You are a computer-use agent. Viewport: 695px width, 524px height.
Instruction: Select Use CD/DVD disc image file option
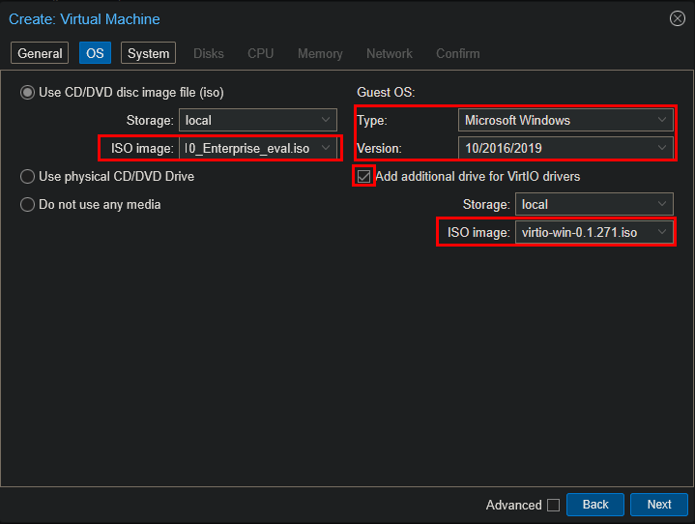coord(28,93)
